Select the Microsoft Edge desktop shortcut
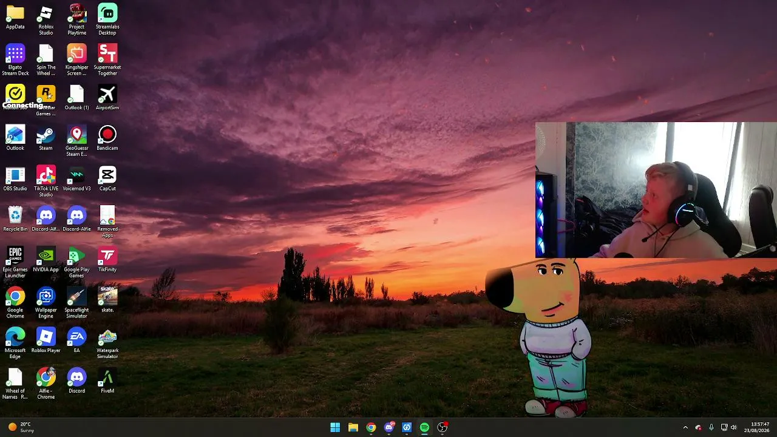 tap(15, 337)
